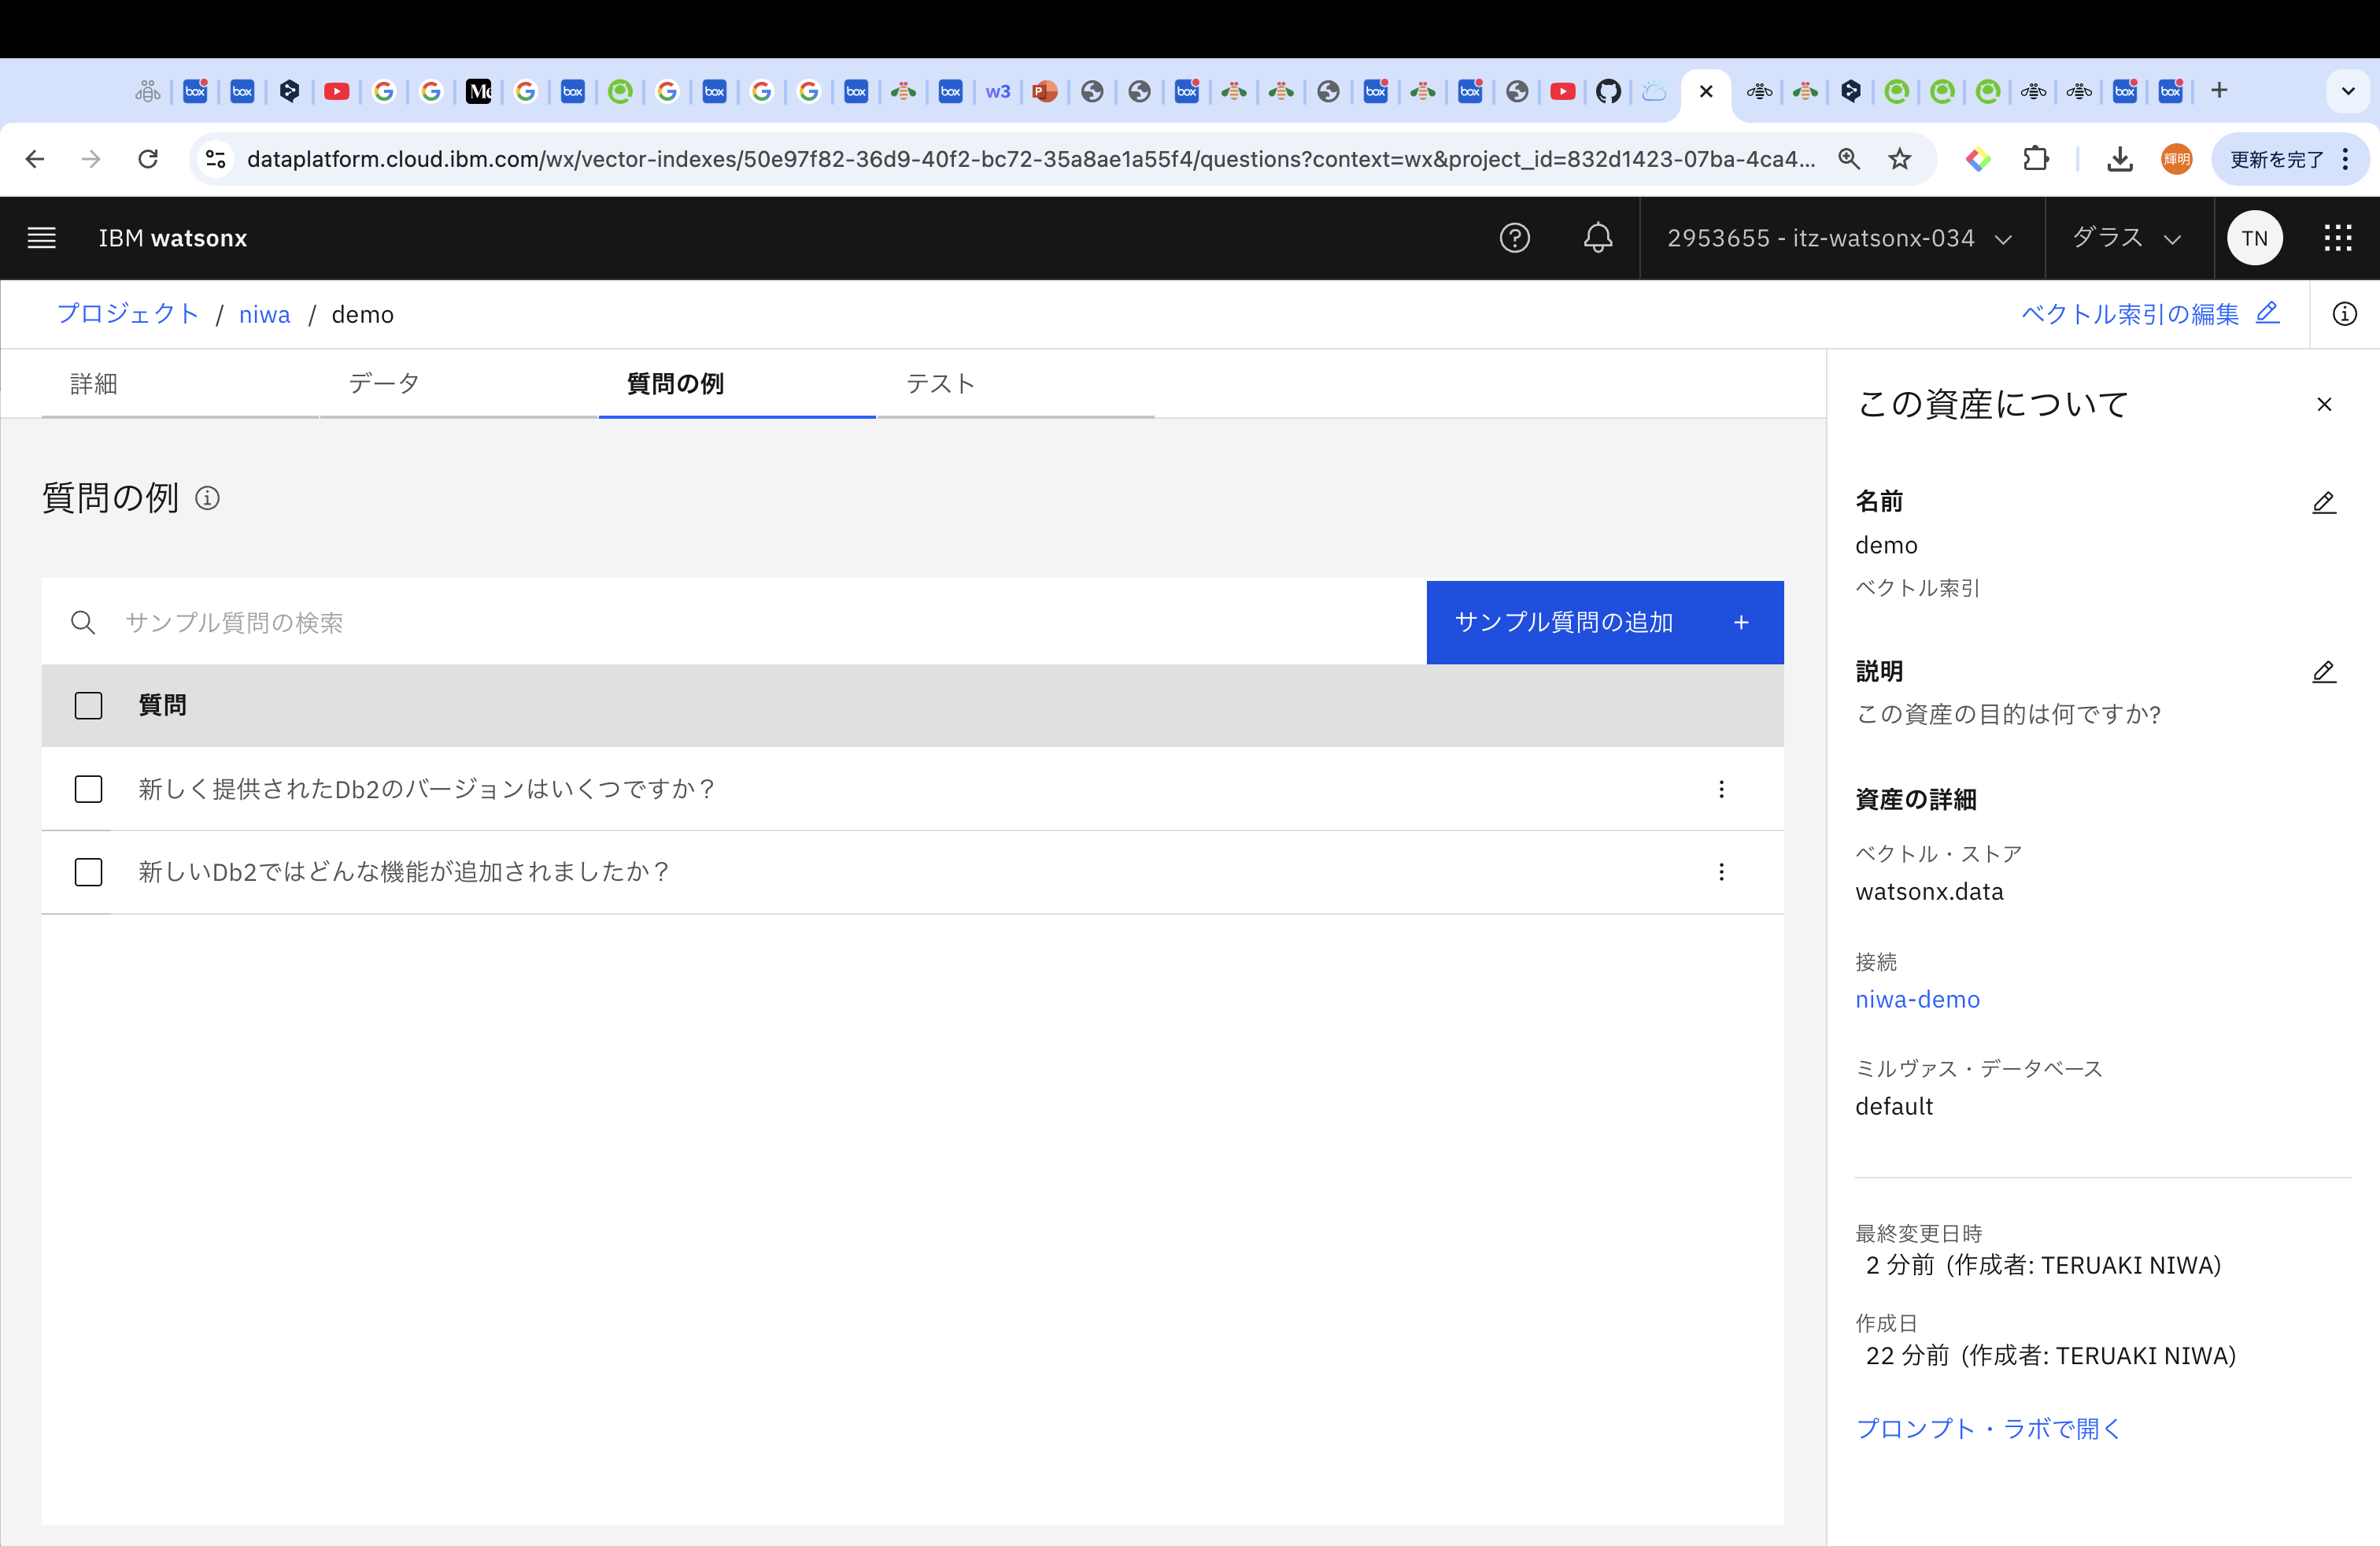Toggle the asset info panel icon

tap(2344, 314)
